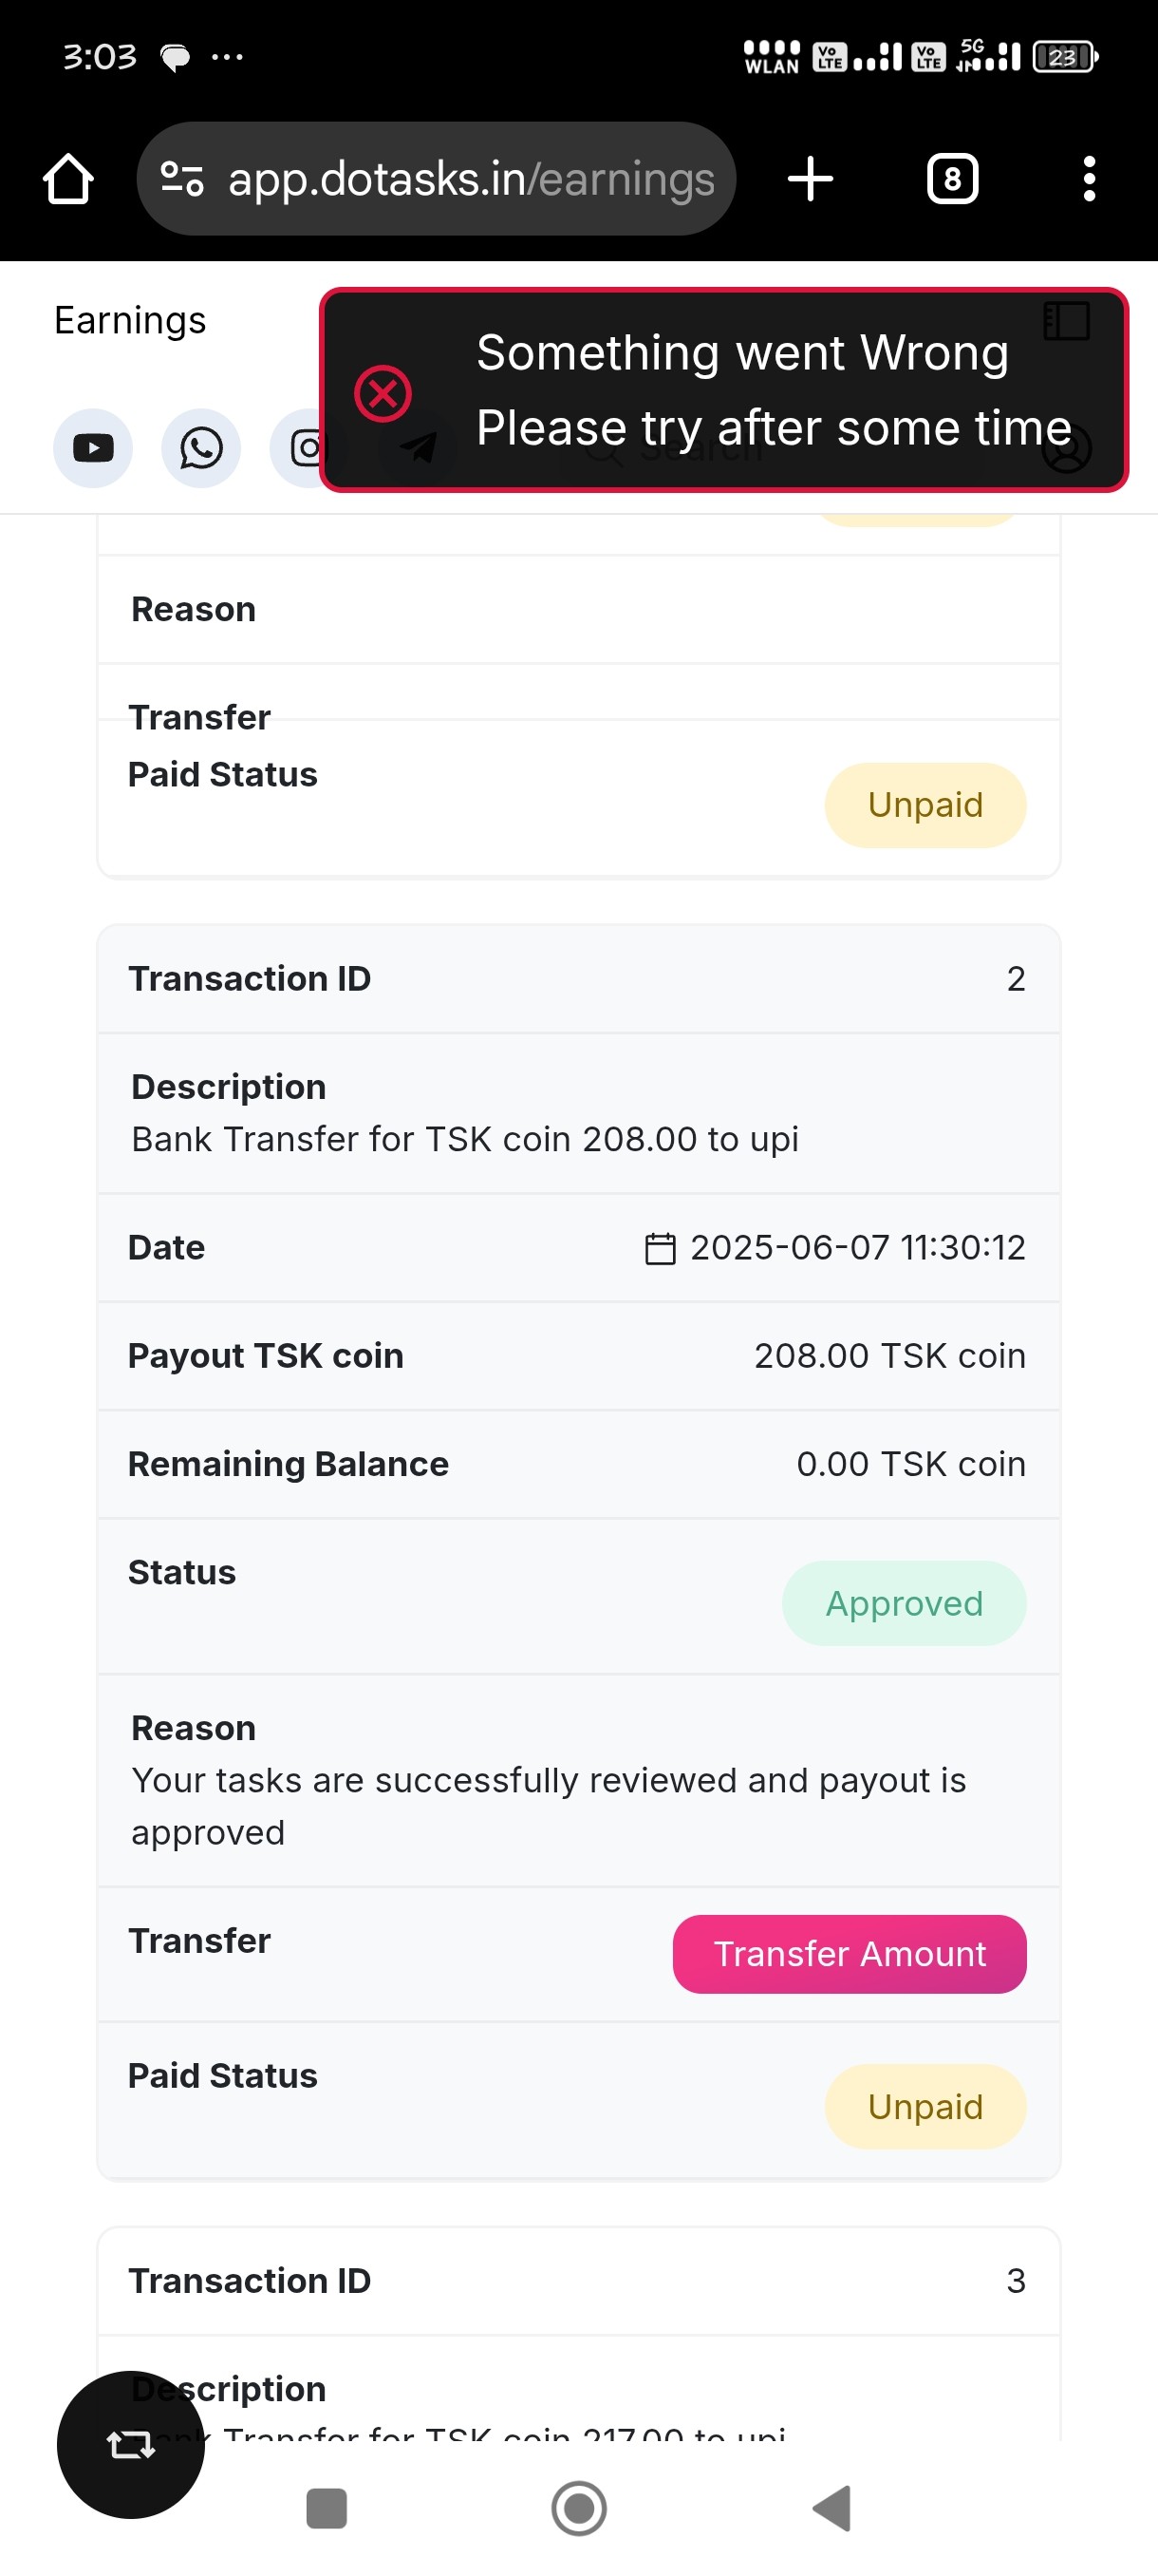This screenshot has width=1158, height=2576.
Task: Click the Transfer Amount button
Action: tap(850, 1954)
